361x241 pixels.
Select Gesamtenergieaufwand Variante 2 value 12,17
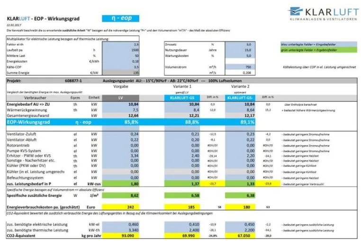240,116
